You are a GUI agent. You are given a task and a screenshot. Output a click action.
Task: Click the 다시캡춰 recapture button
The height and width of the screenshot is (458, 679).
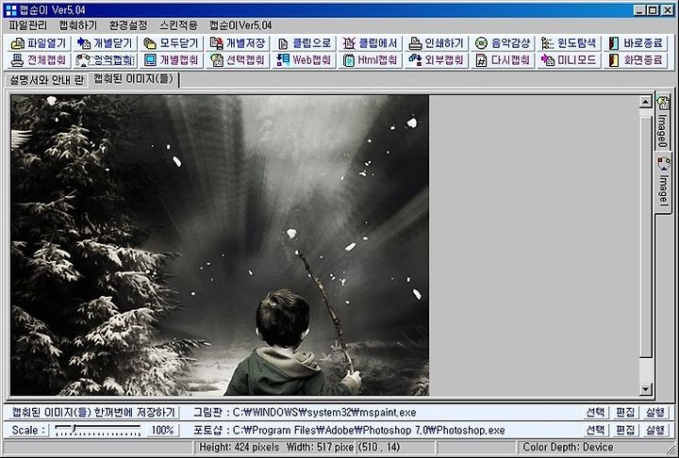503,60
